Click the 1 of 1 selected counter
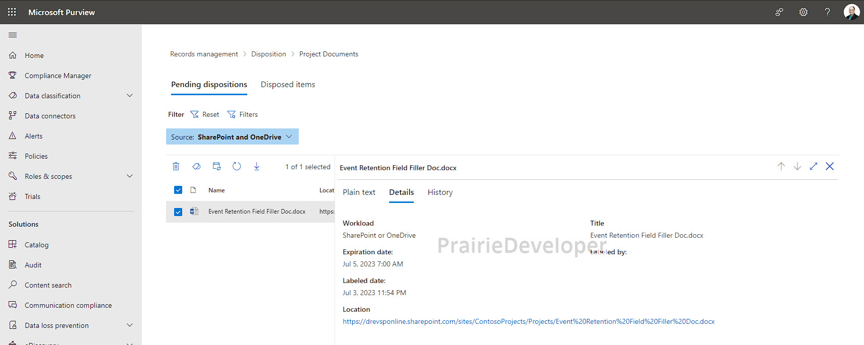Screen dimensions: 864x345 pyautogui.click(x=308, y=167)
